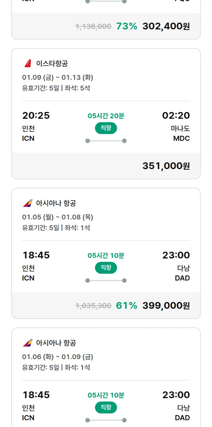Tap the 직항 badge on the 01.05 Da Nang flight

click(106, 268)
